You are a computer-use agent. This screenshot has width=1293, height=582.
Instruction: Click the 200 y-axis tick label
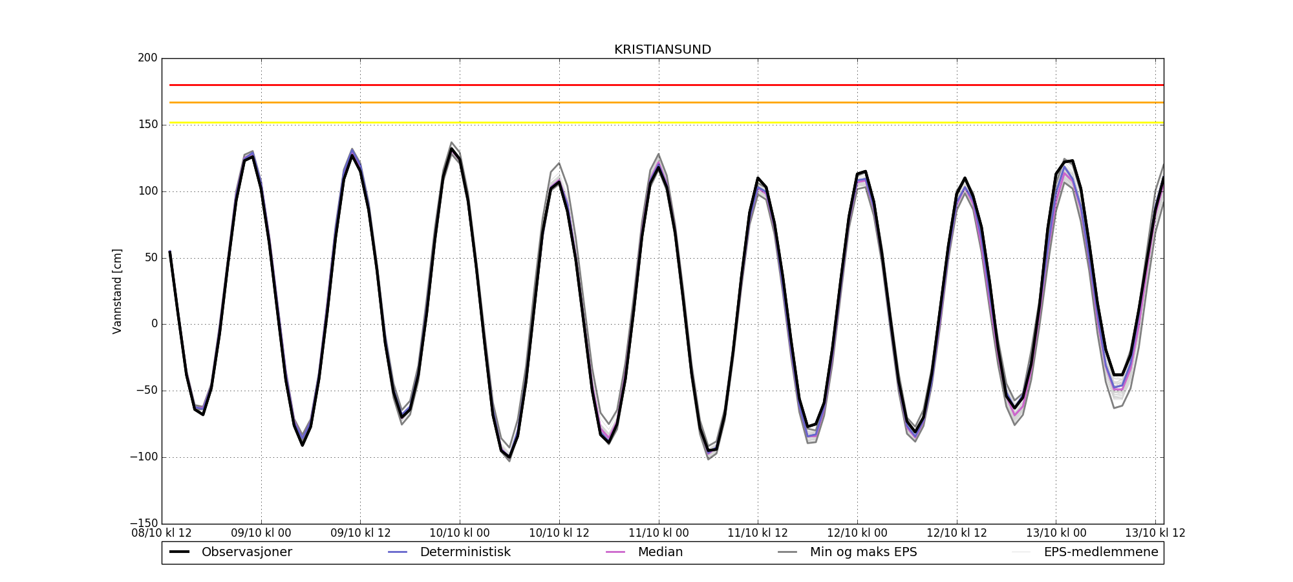click(147, 58)
